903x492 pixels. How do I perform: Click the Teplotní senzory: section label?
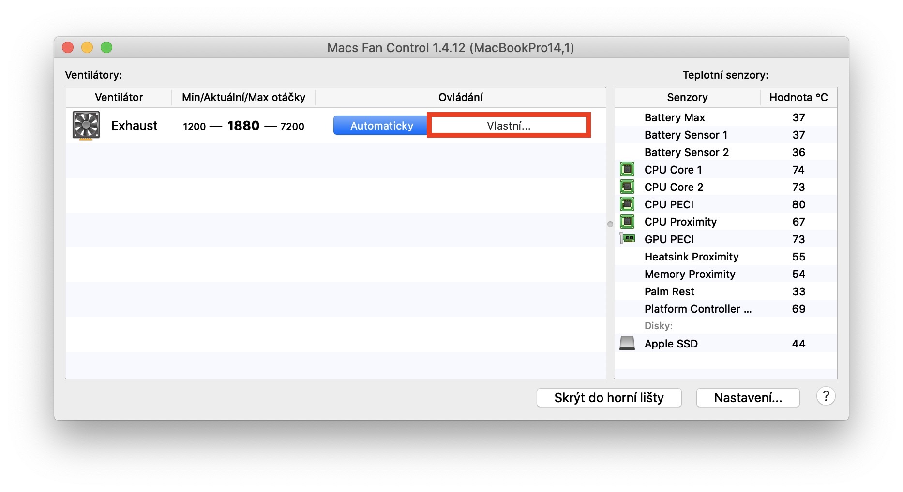[x=725, y=75]
